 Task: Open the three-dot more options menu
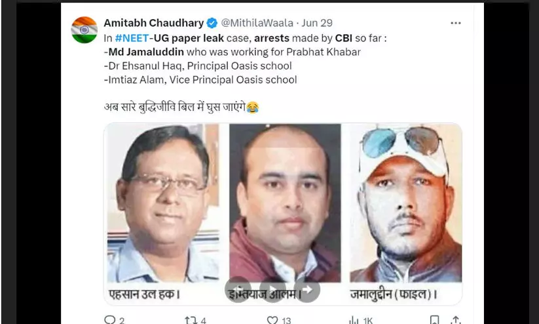coord(455,23)
